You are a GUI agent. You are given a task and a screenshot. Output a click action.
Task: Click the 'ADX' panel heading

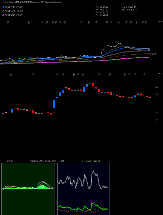tap(62, 161)
